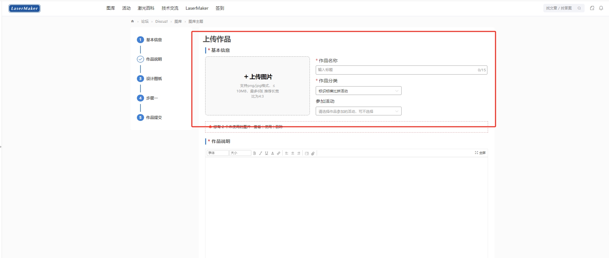
Task: Open the 大小 font size dropdown
Action: [240, 153]
